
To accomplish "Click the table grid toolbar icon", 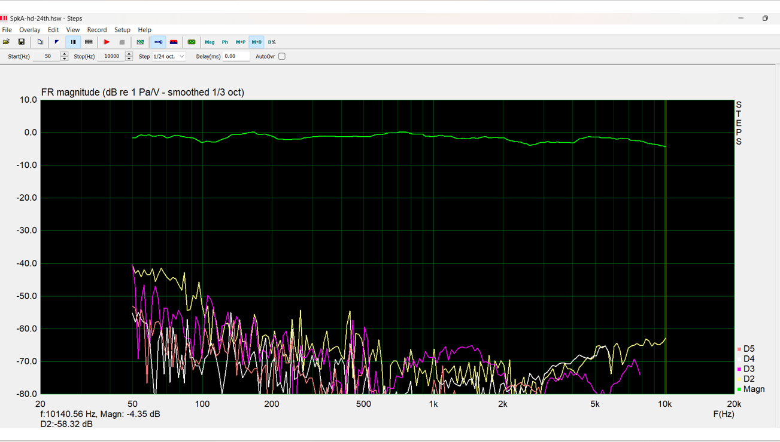I will point(89,42).
